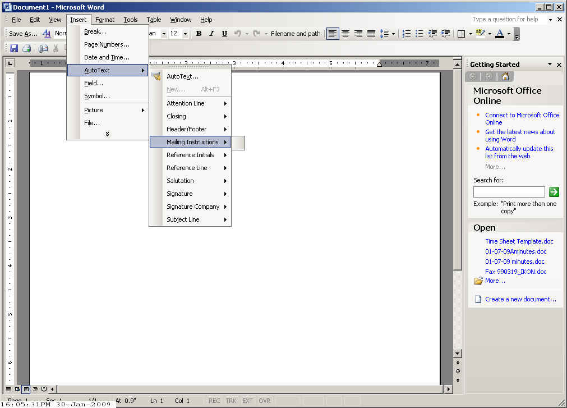The image size is (567, 408).
Task: Open the Highlight color dropdown arrow
Action: tap(490, 34)
